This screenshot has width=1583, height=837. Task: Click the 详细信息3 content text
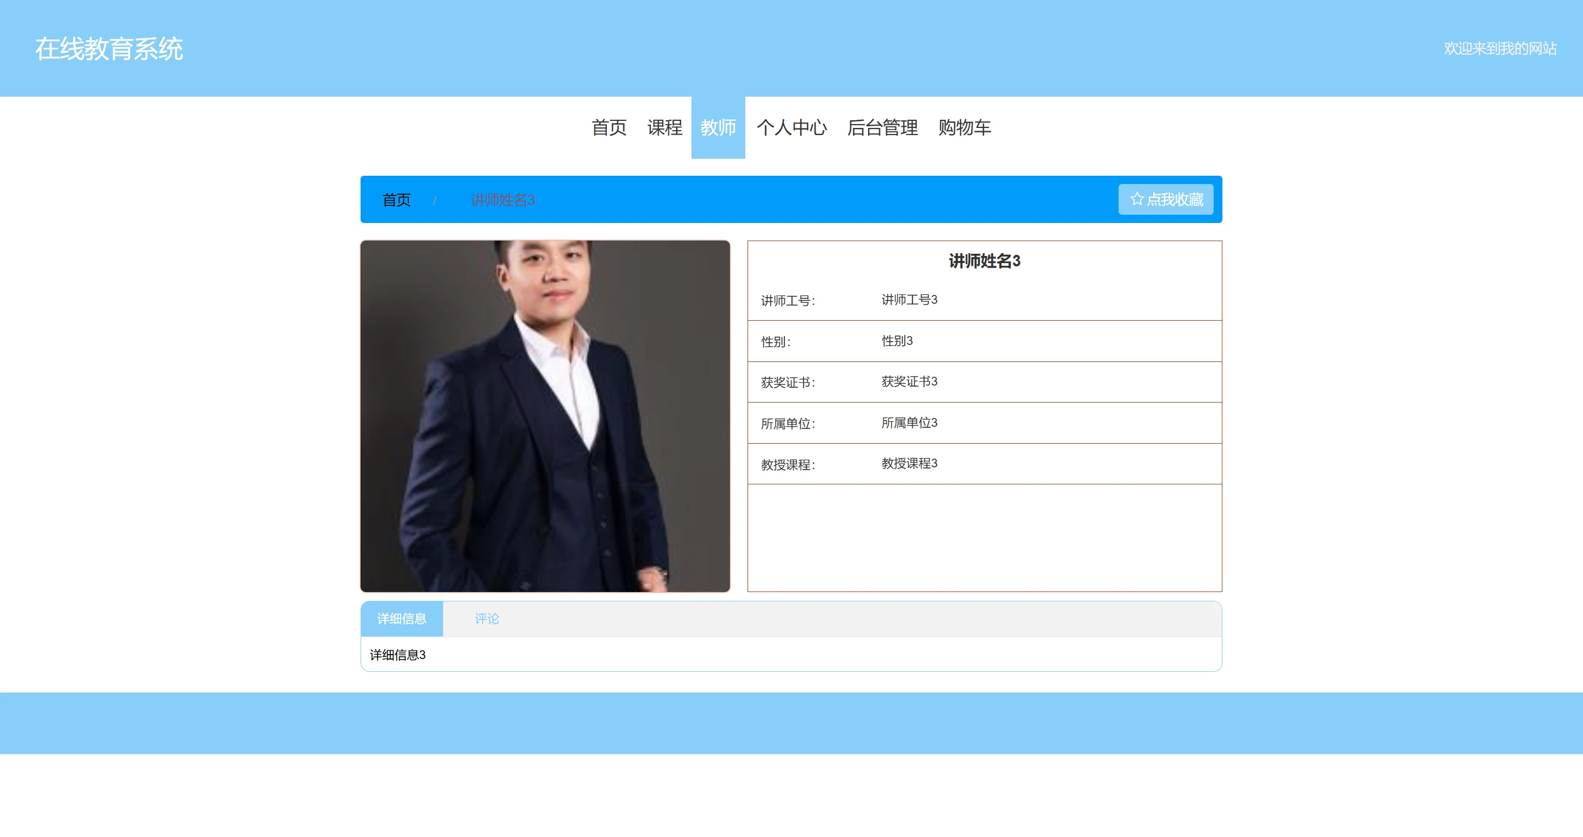point(397,655)
